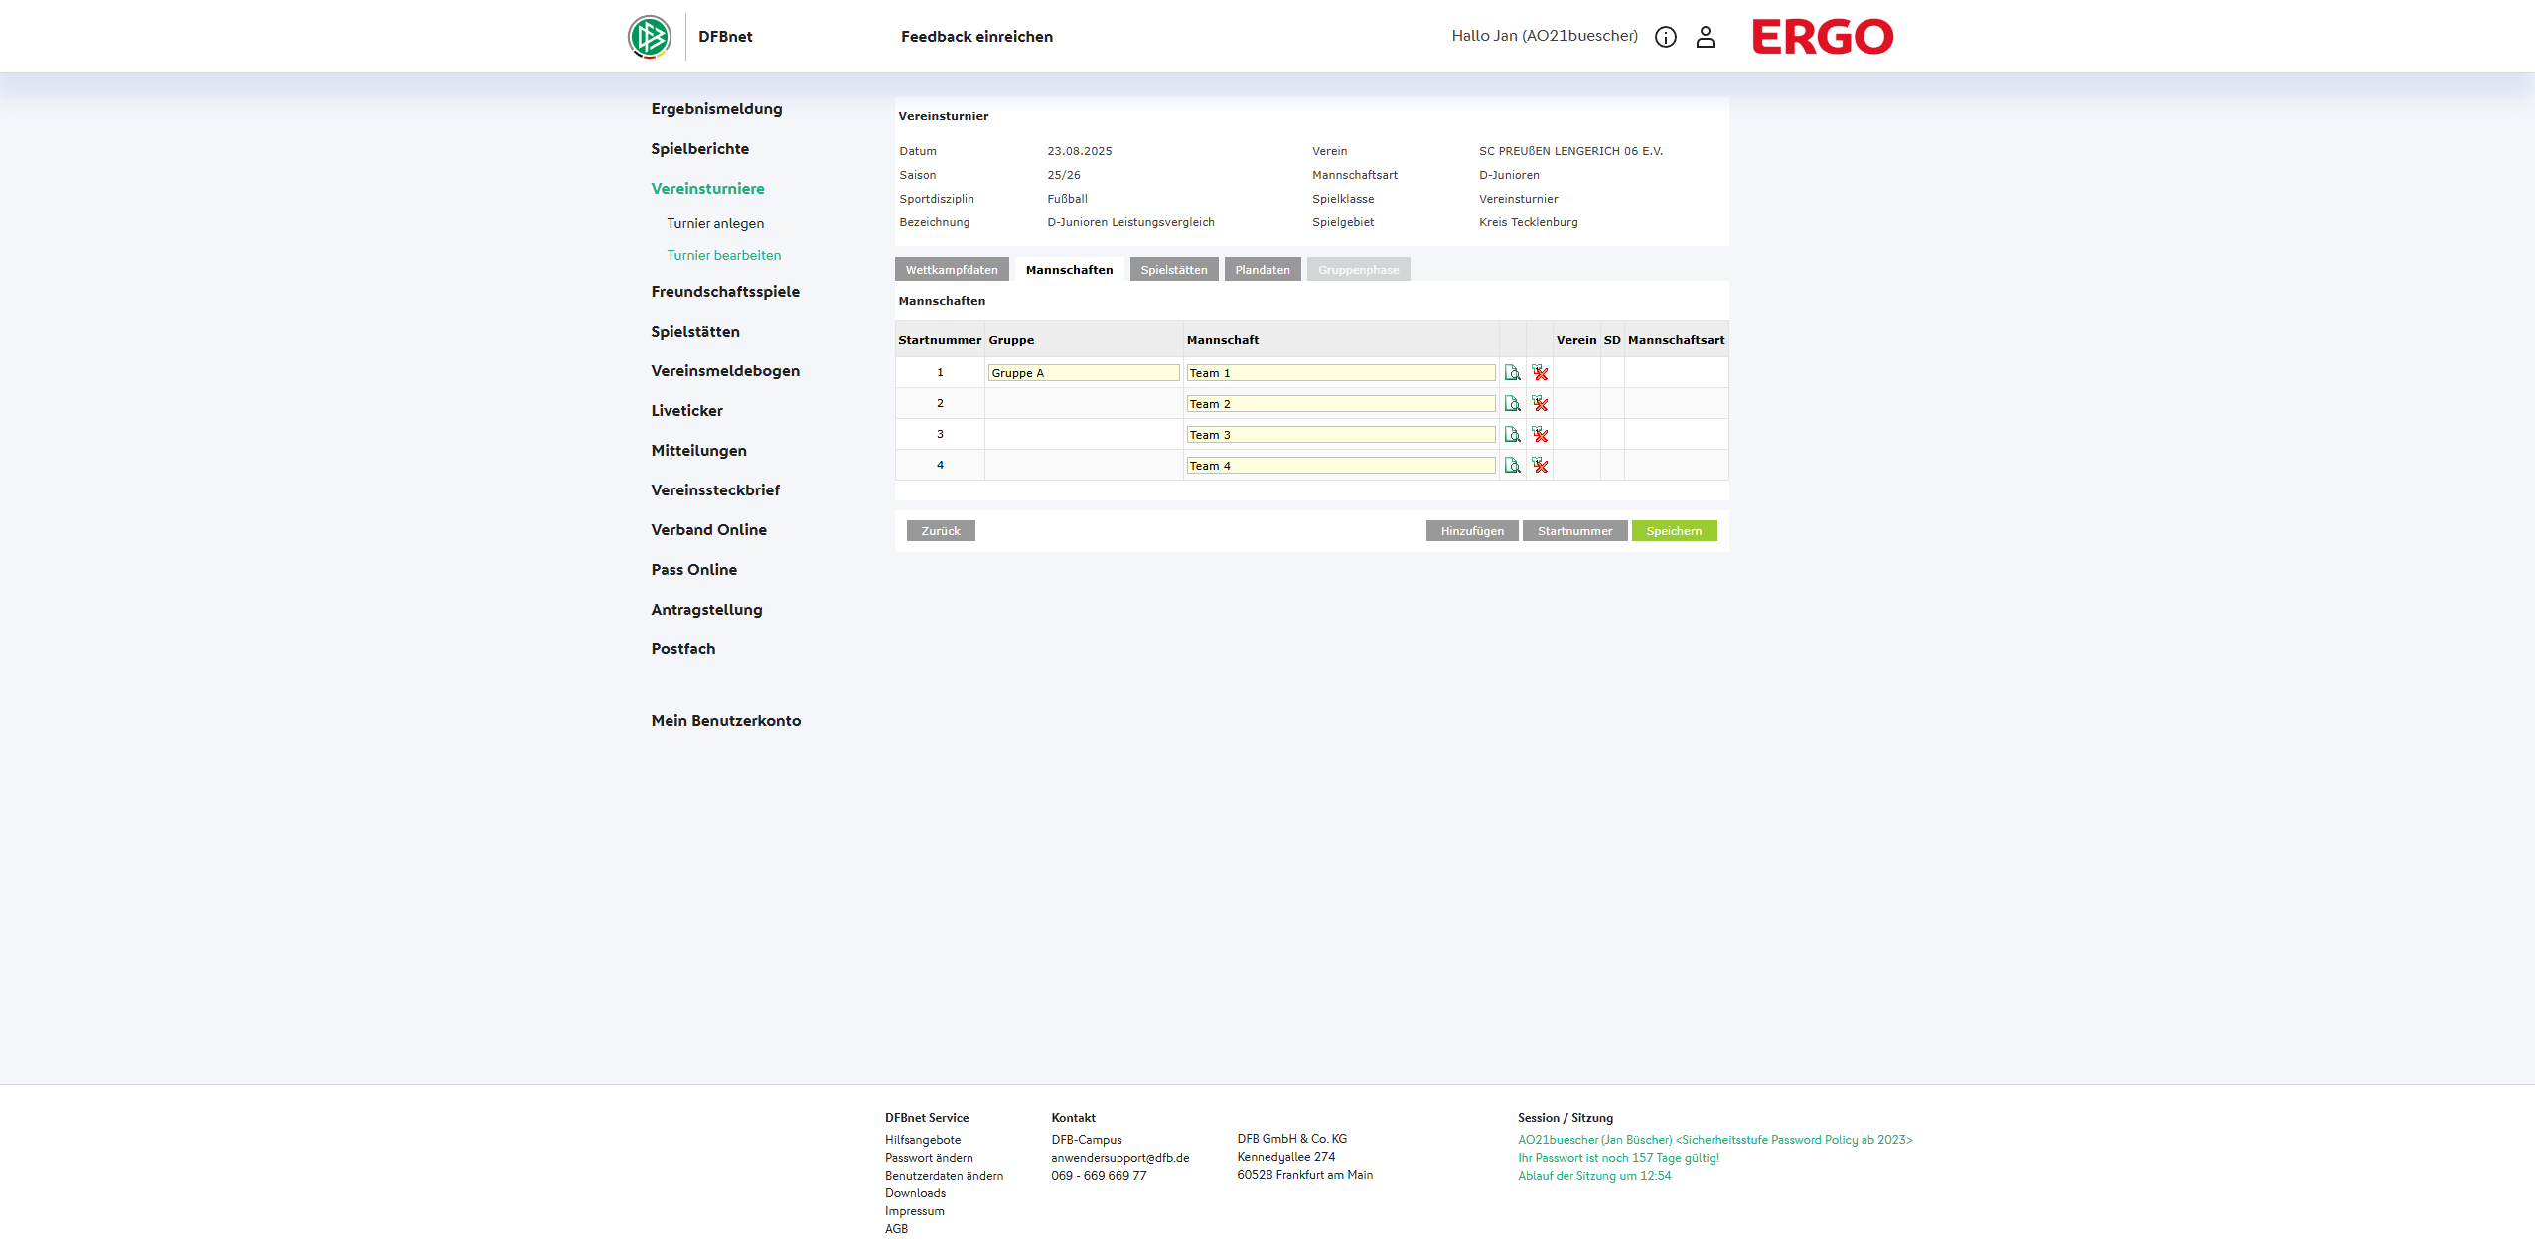Click the Hinzufügen button
Screen dimensions: 2535x1258
click(x=1472, y=531)
